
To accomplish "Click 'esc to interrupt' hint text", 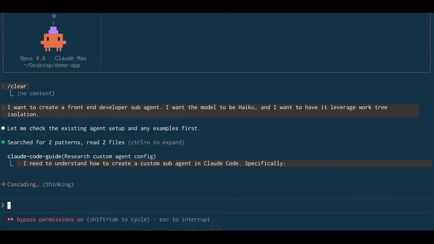I will click(184, 219).
